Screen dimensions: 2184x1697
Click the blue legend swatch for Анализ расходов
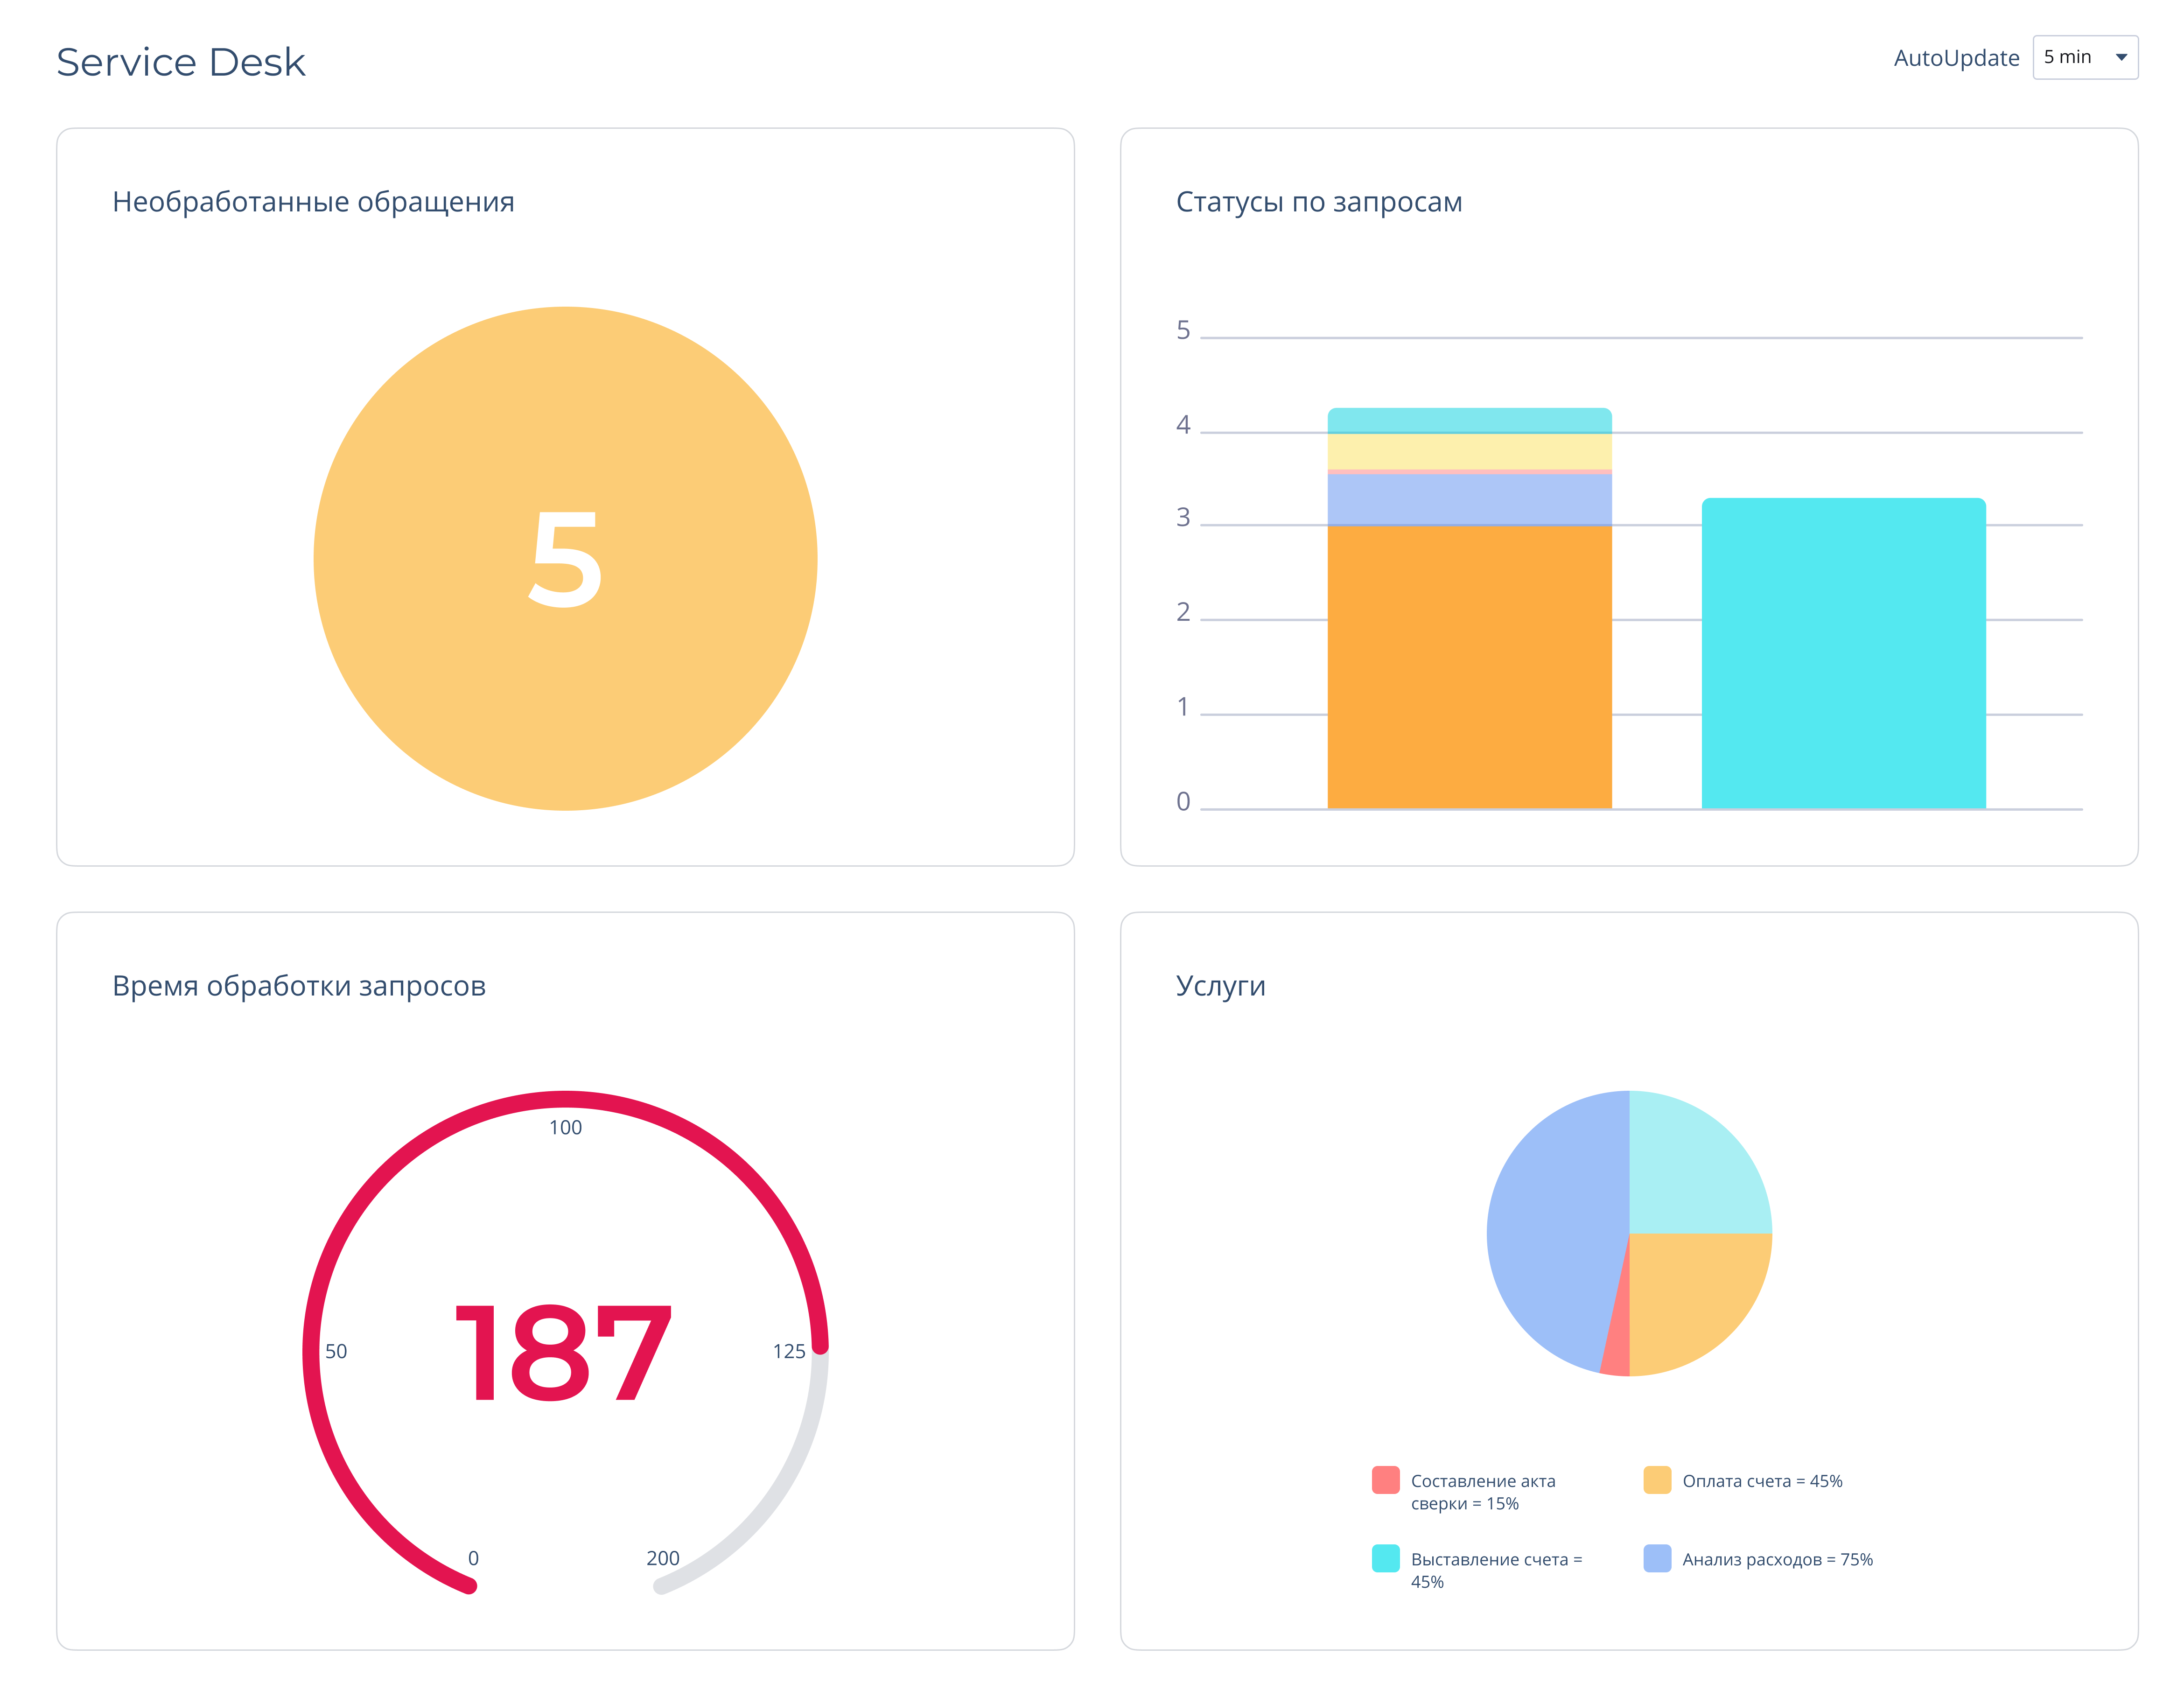click(1657, 1558)
